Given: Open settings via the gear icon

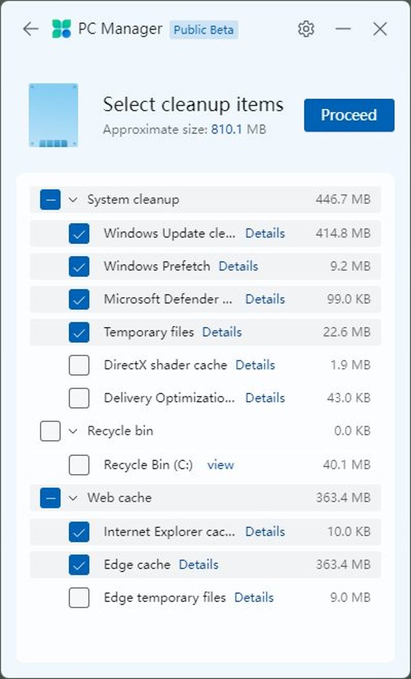Looking at the screenshot, I should (306, 29).
